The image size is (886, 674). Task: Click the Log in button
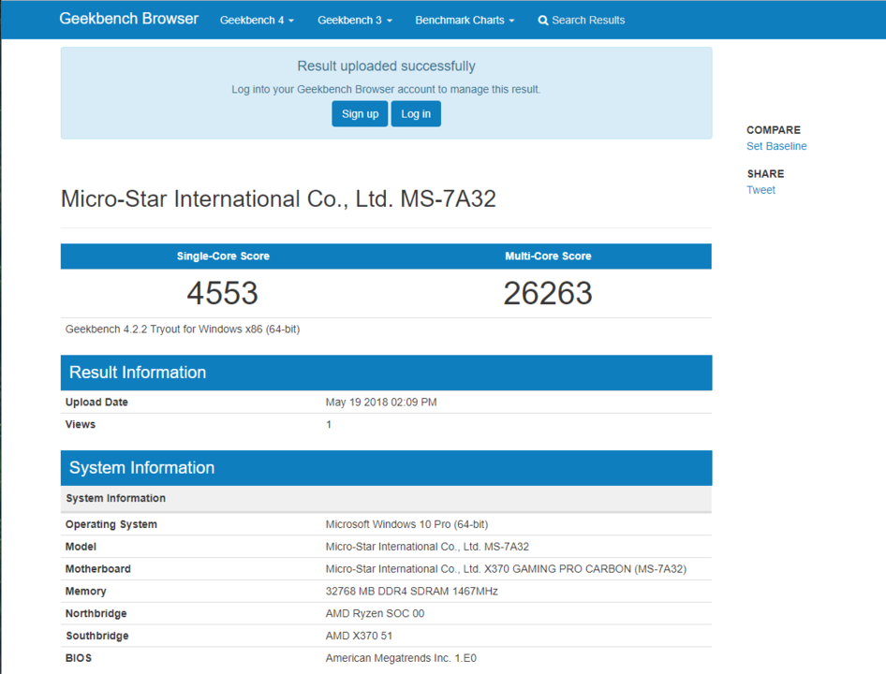tap(416, 113)
